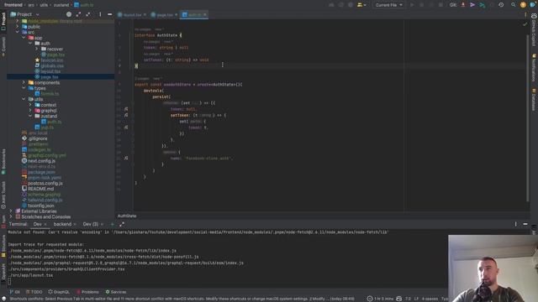Open the Git tool window button at bottom
Image resolution: width=538 pixels, height=302 pixels.
[x=15, y=292]
